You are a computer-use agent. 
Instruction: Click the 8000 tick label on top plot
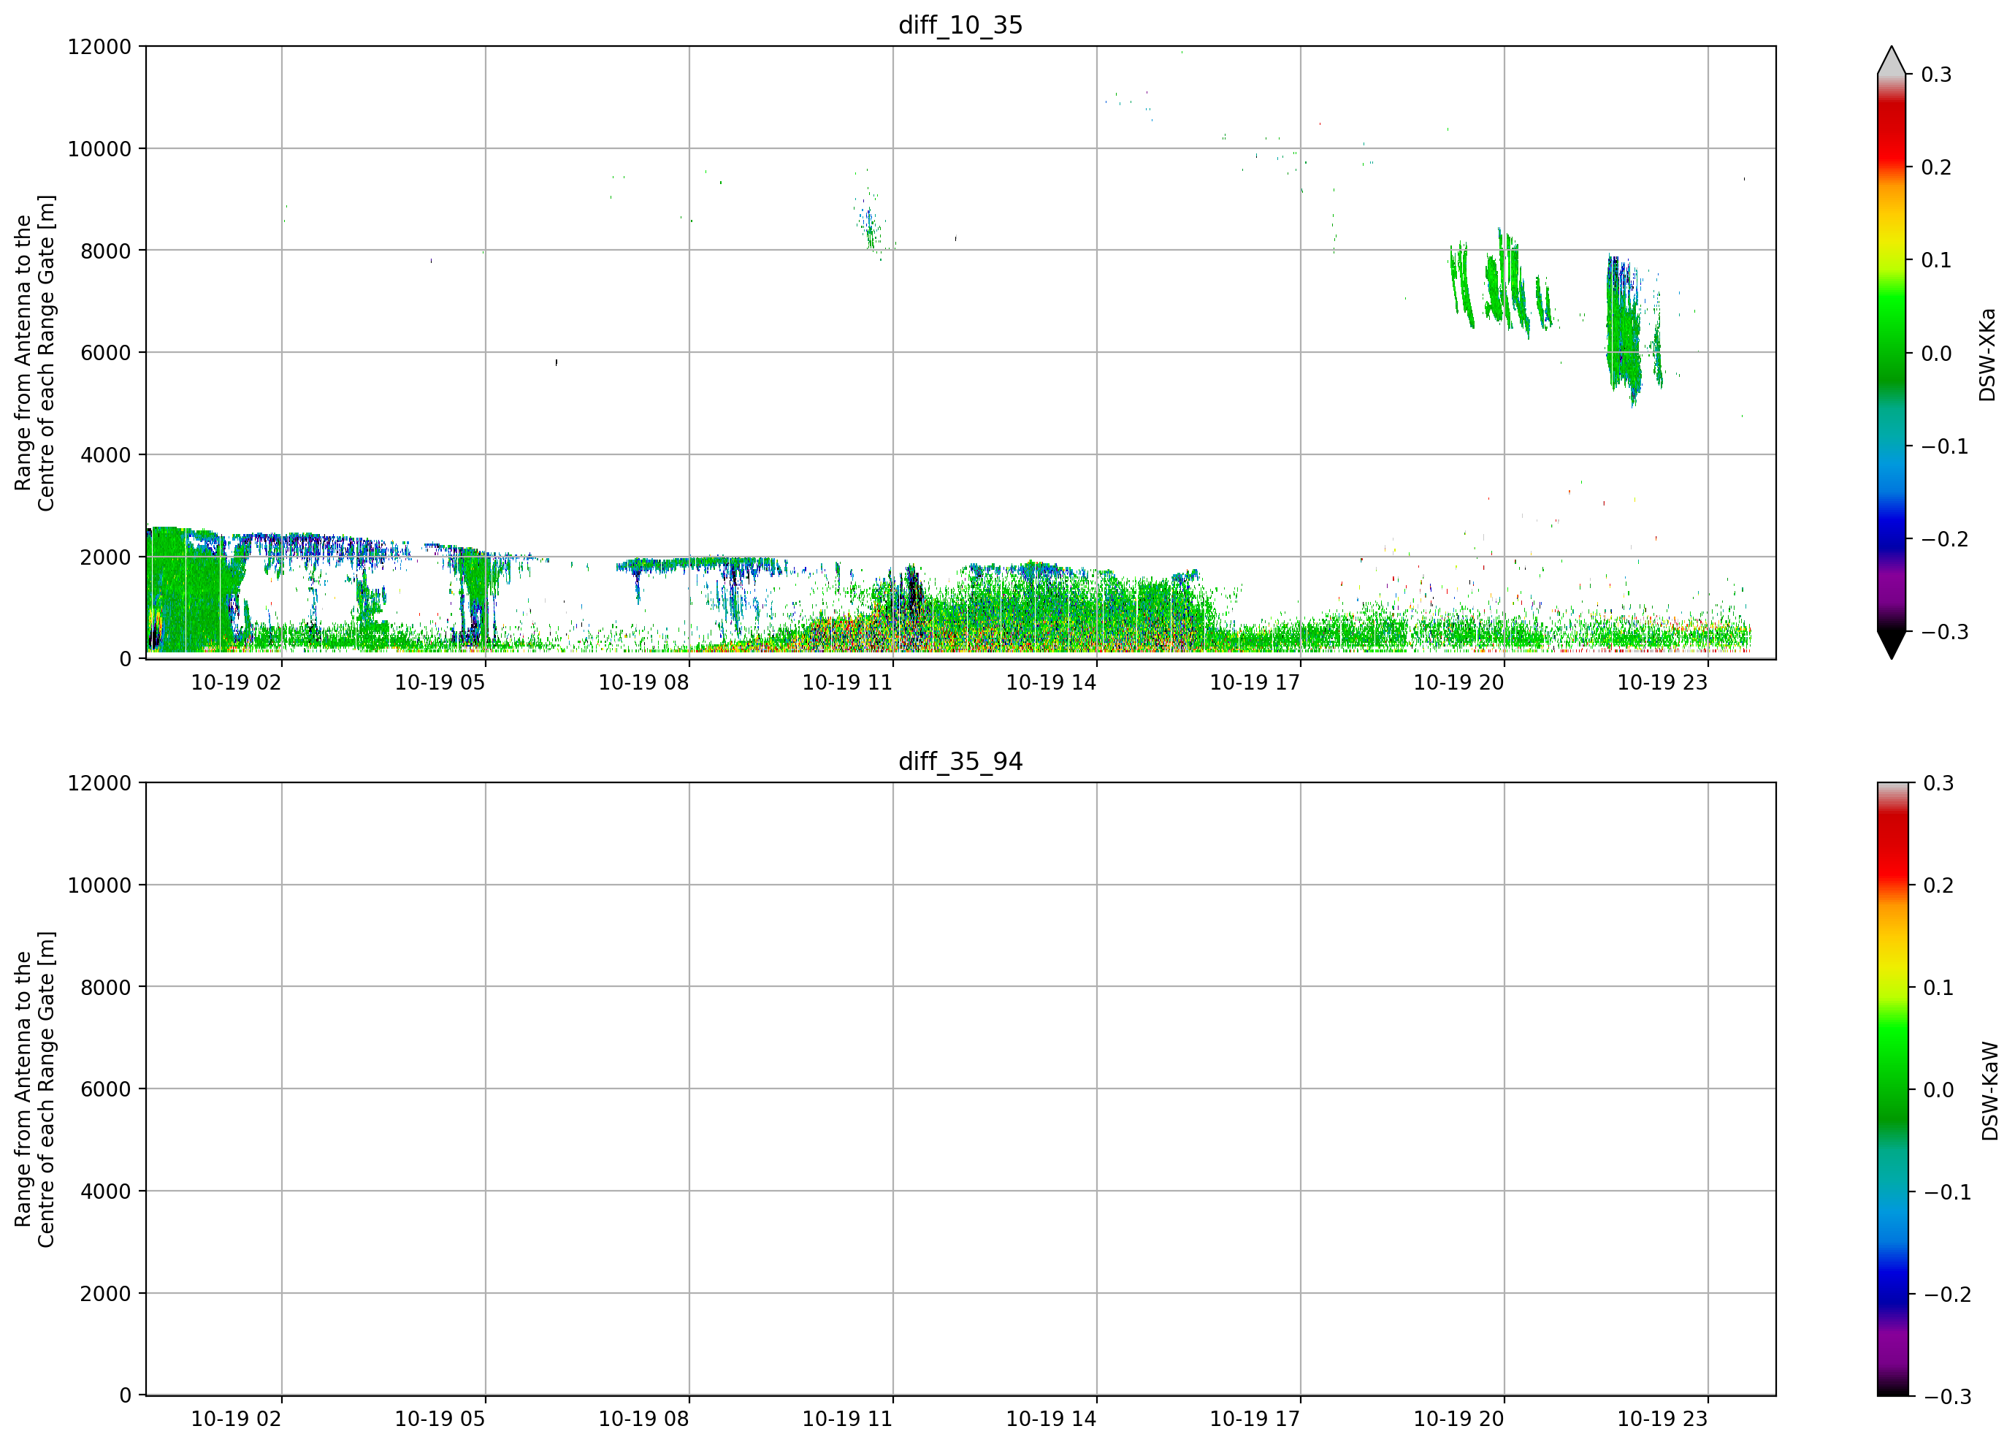(x=106, y=251)
